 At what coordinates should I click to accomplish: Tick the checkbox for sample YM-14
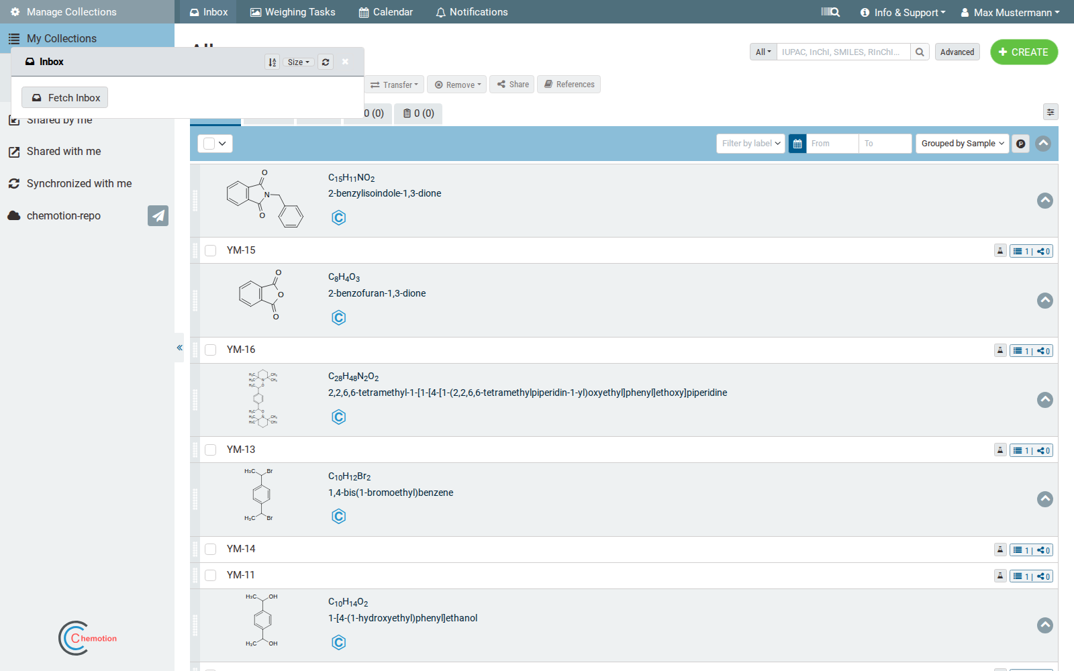(211, 549)
